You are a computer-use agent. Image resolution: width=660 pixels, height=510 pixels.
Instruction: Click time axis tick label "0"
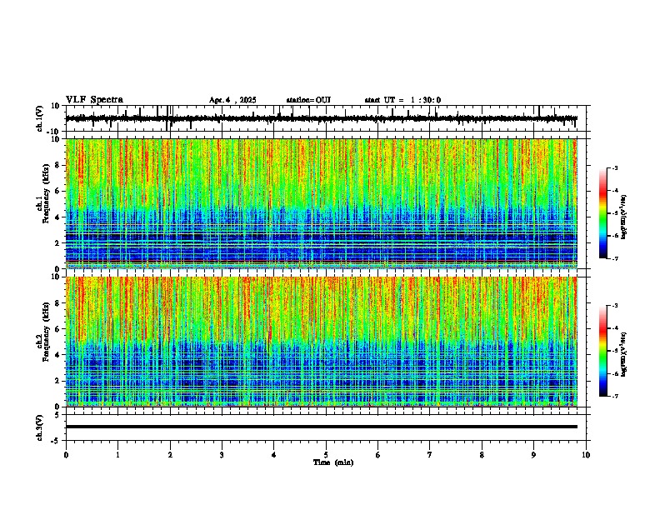click(66, 455)
